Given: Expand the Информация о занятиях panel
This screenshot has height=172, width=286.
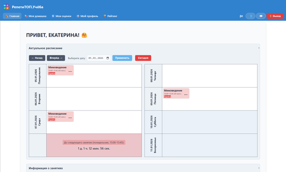Looking at the screenshot, I should 259,168.
